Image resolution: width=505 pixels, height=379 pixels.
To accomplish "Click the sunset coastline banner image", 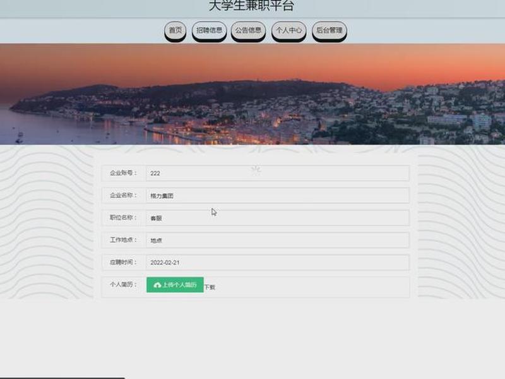I will point(252,94).
